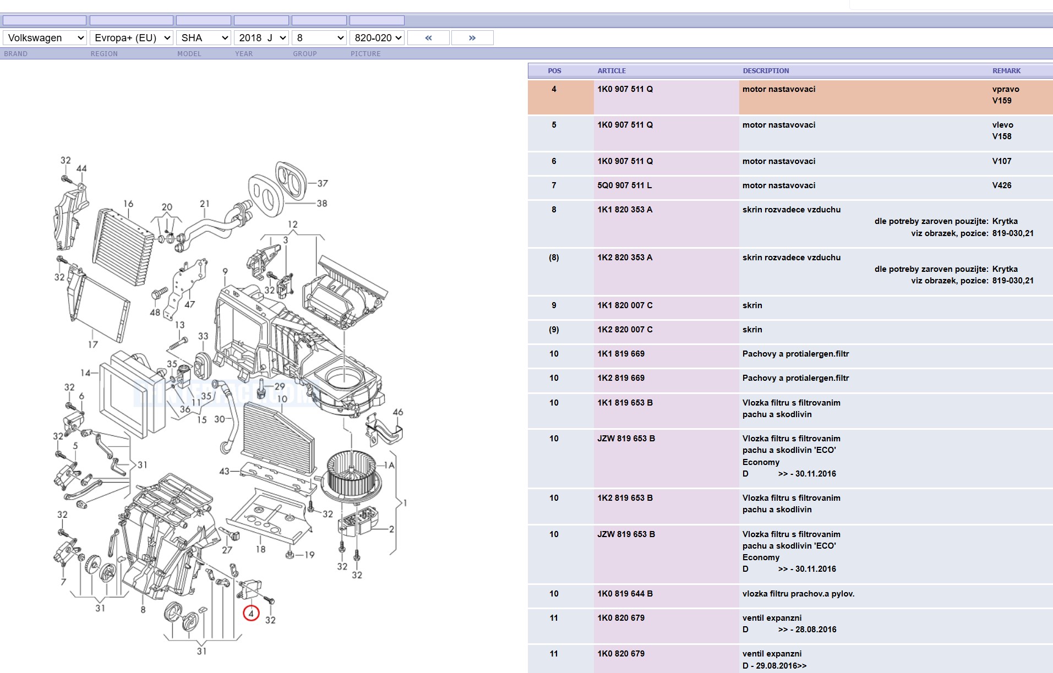Image resolution: width=1053 pixels, height=673 pixels.
Task: Click the next picture » arrow button
Action: pos(472,38)
